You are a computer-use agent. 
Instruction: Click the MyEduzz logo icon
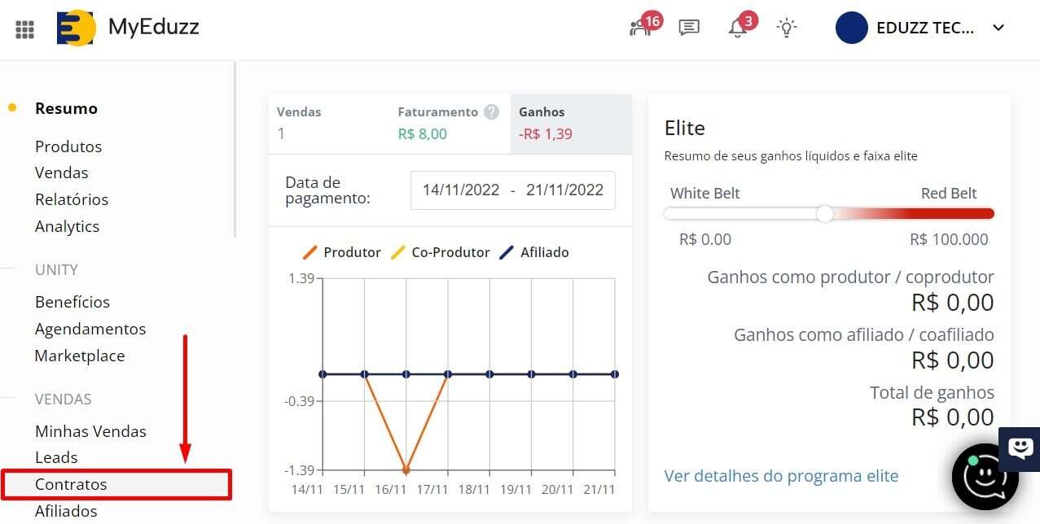pyautogui.click(x=76, y=28)
